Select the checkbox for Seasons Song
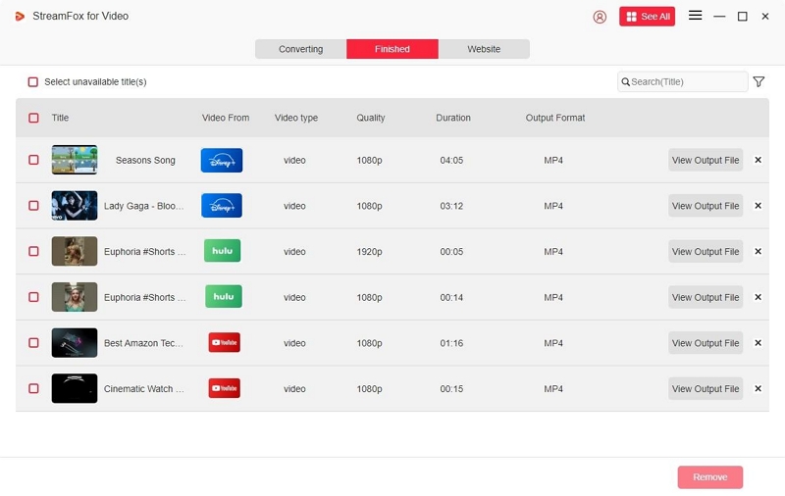The height and width of the screenshot is (496, 785). click(33, 160)
